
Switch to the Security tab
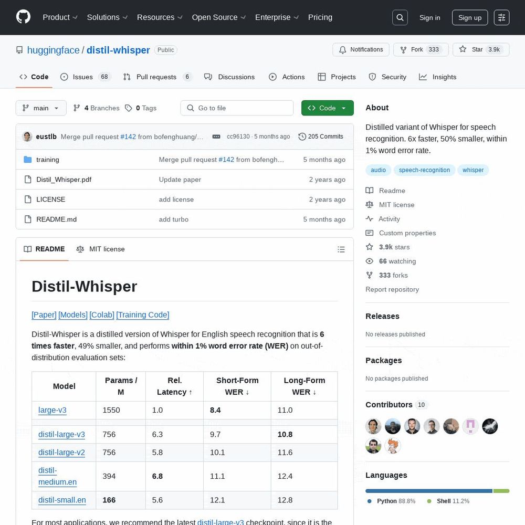pyautogui.click(x=387, y=77)
